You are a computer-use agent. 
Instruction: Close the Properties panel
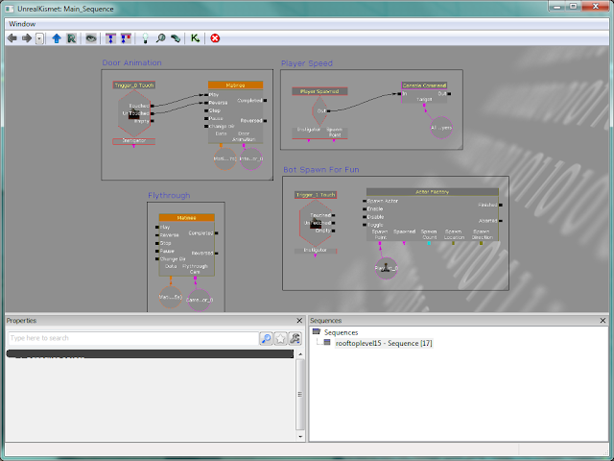tap(299, 321)
